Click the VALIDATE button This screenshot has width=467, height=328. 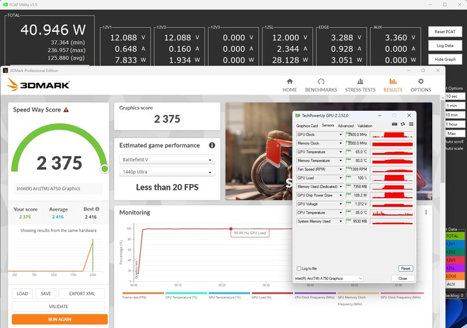pyautogui.click(x=58, y=306)
